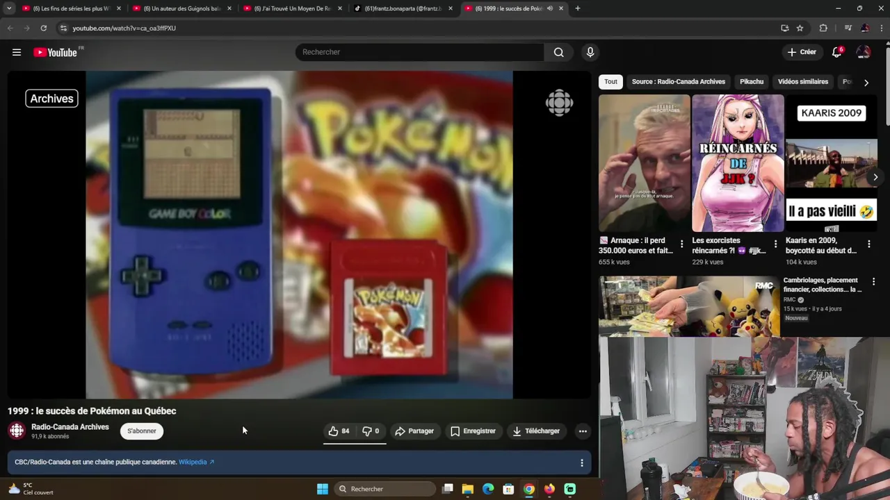The image size is (890, 500).
Task: Open the weather widget 5°C Ciel couvert
Action: tap(31, 489)
